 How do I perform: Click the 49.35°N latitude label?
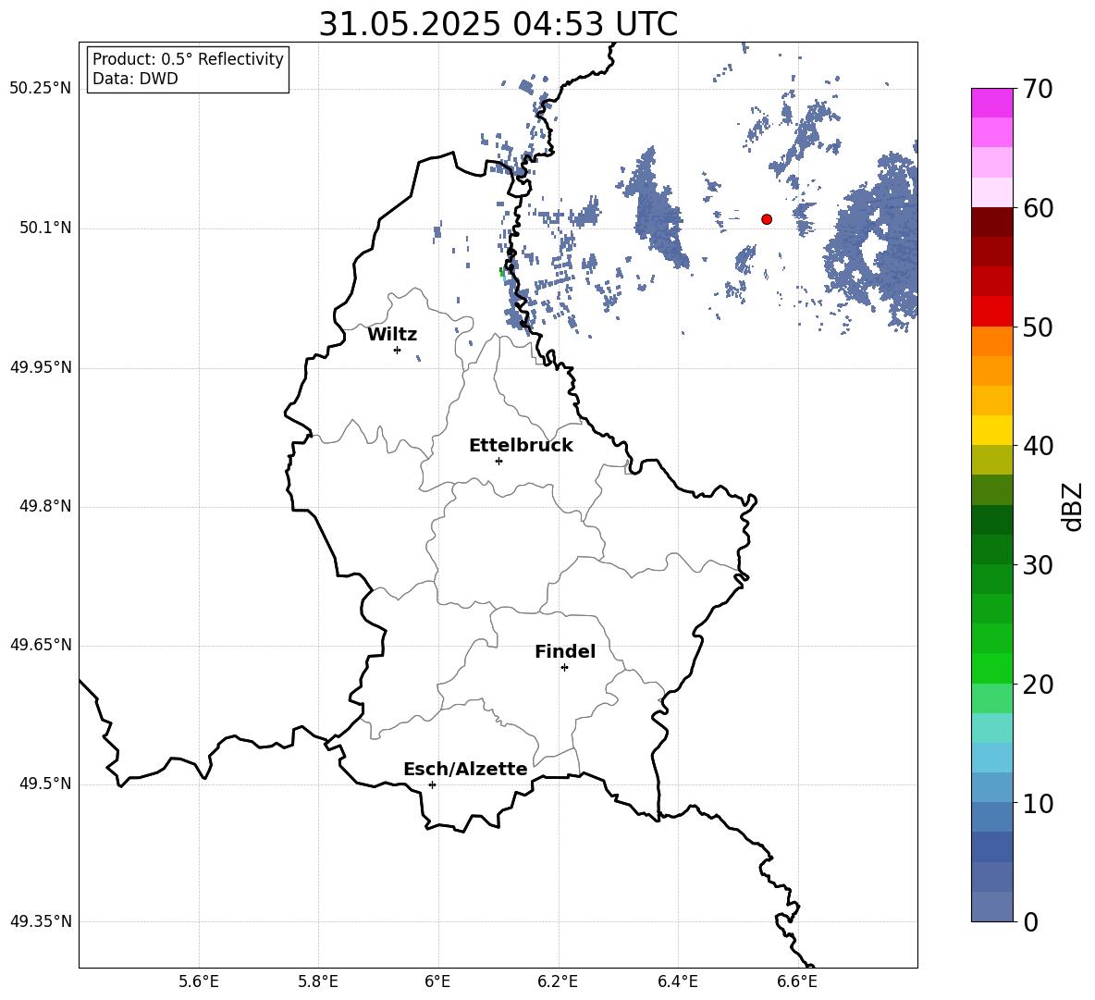(x=41, y=921)
